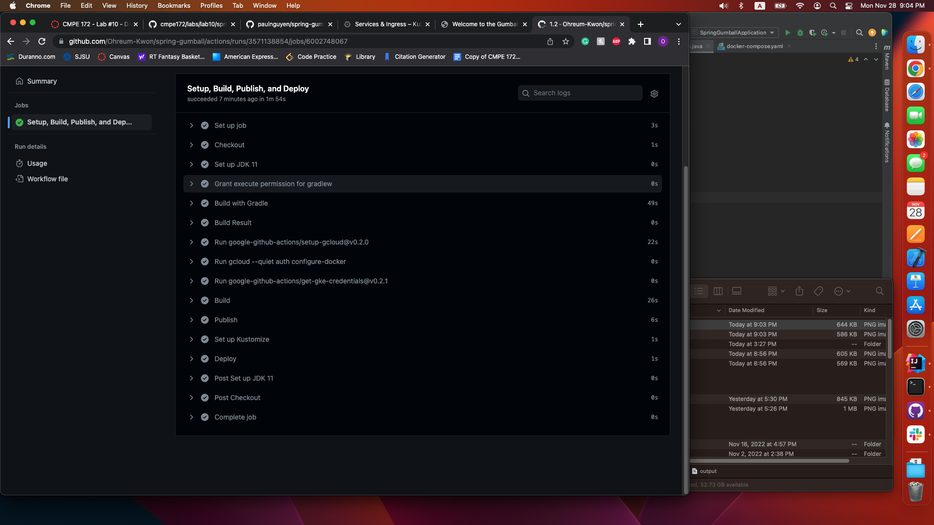Open GitHub Desktop from the dock

915,411
